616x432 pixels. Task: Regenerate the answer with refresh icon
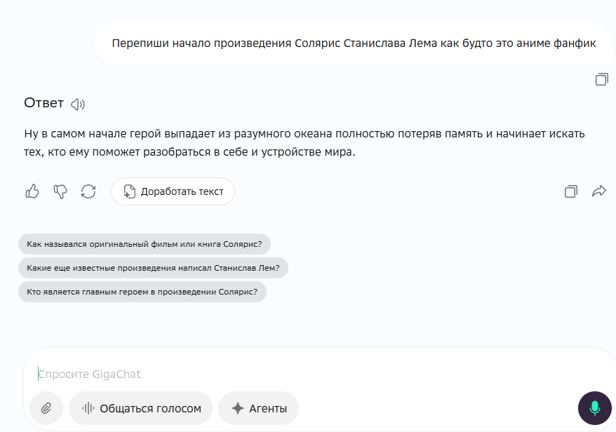pos(88,191)
